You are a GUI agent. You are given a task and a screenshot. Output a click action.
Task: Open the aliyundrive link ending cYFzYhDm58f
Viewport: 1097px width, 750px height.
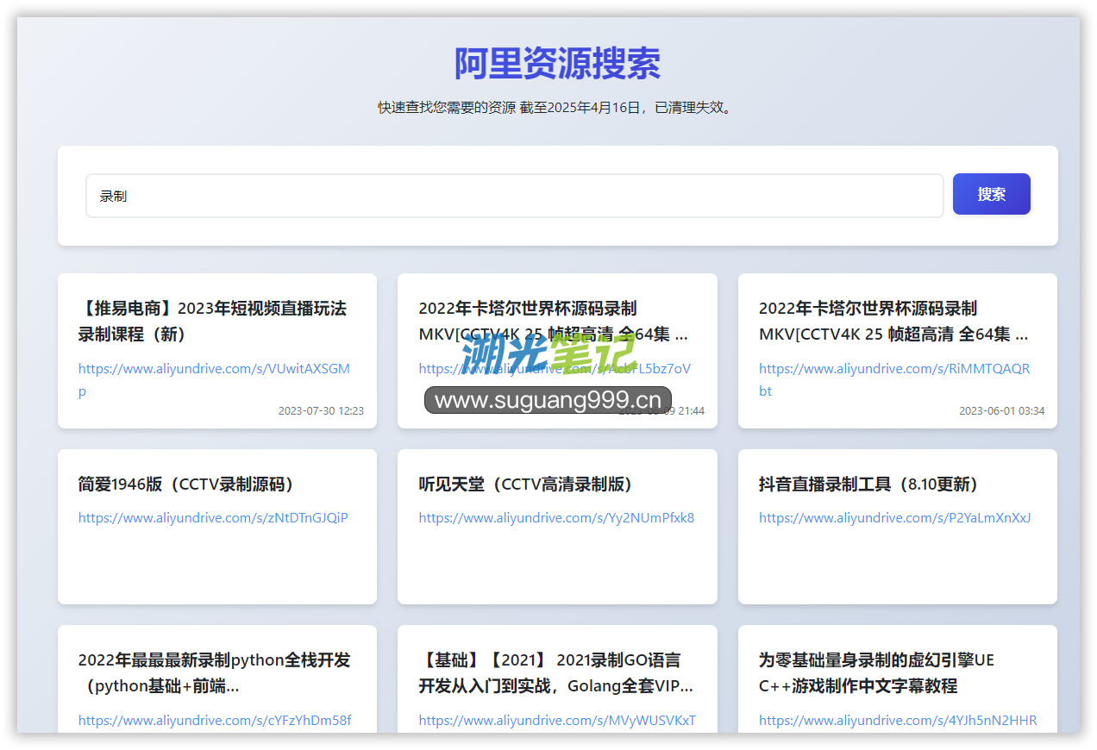215,721
